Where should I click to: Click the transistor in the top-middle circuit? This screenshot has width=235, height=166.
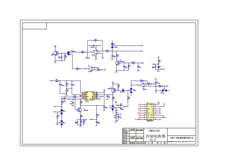[117, 63]
